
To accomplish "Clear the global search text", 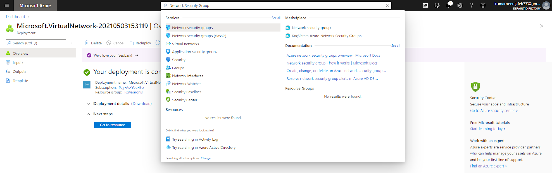I will (x=387, y=5).
